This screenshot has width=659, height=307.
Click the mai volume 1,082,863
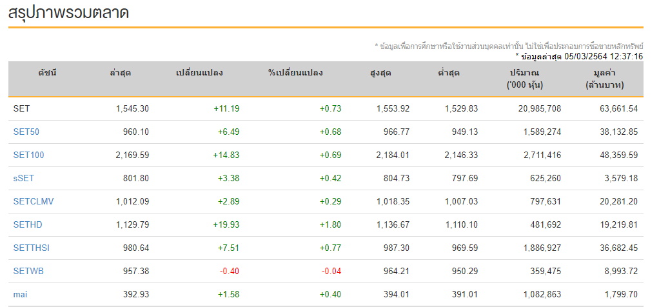[x=542, y=294]
